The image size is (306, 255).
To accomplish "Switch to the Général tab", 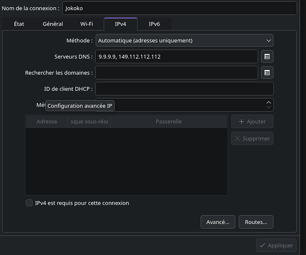I will point(53,24).
